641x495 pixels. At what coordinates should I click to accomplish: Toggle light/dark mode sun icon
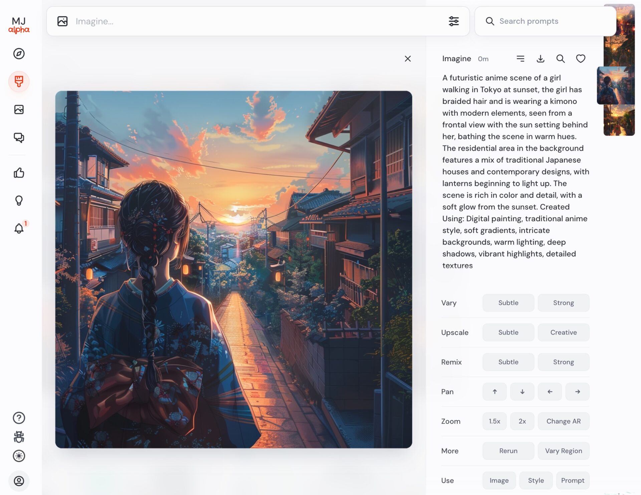pos(19,456)
